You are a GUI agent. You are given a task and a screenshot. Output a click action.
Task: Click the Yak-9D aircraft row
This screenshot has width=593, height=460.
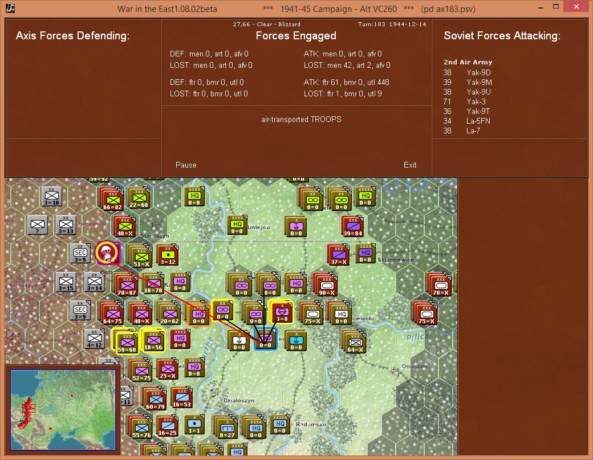click(467, 72)
